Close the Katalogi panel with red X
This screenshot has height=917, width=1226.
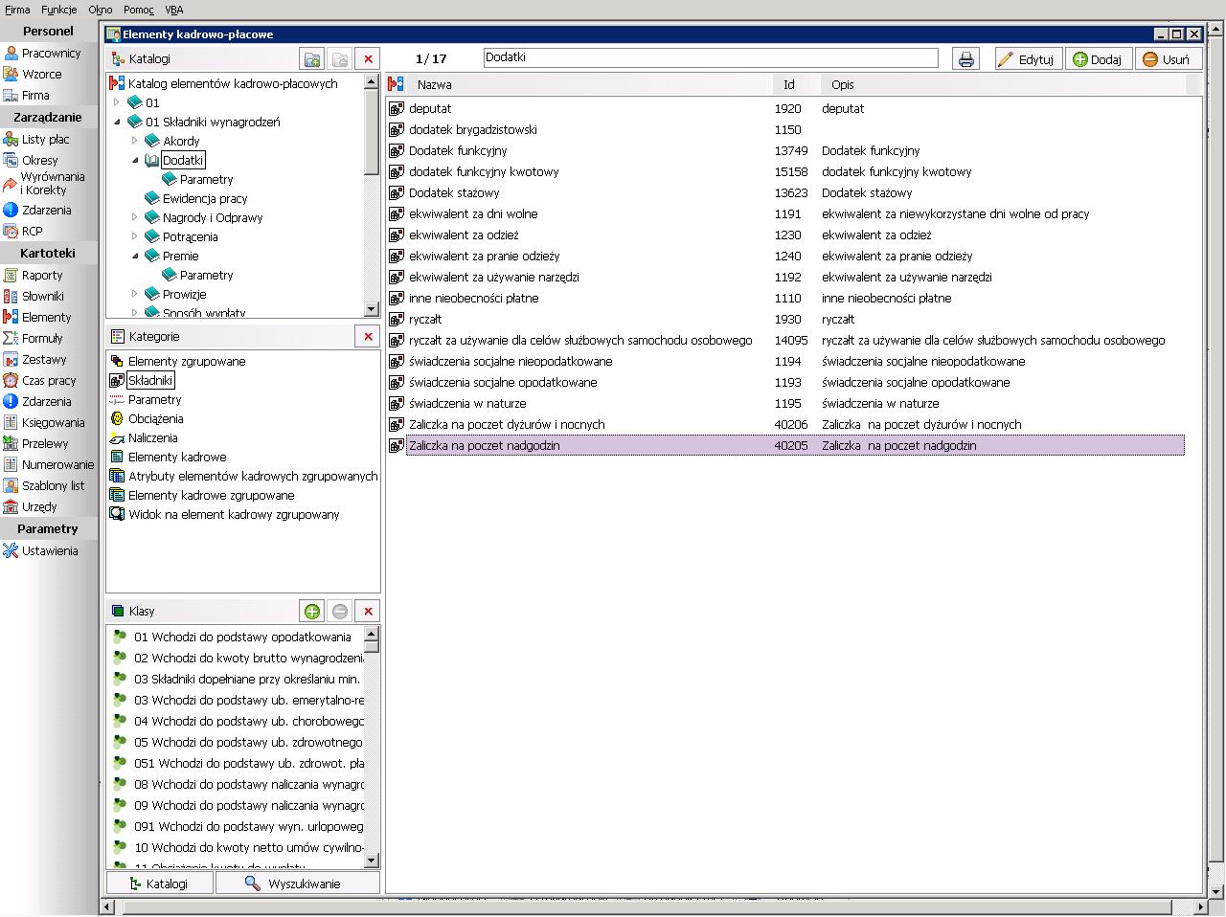tap(368, 58)
